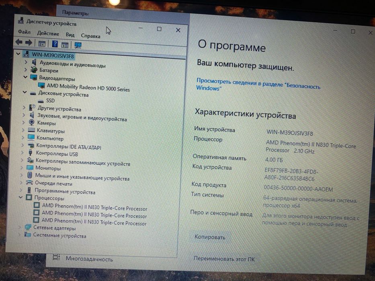The height and width of the screenshot is (281, 375).
Task: Open the Вид menu
Action: click(x=70, y=35)
